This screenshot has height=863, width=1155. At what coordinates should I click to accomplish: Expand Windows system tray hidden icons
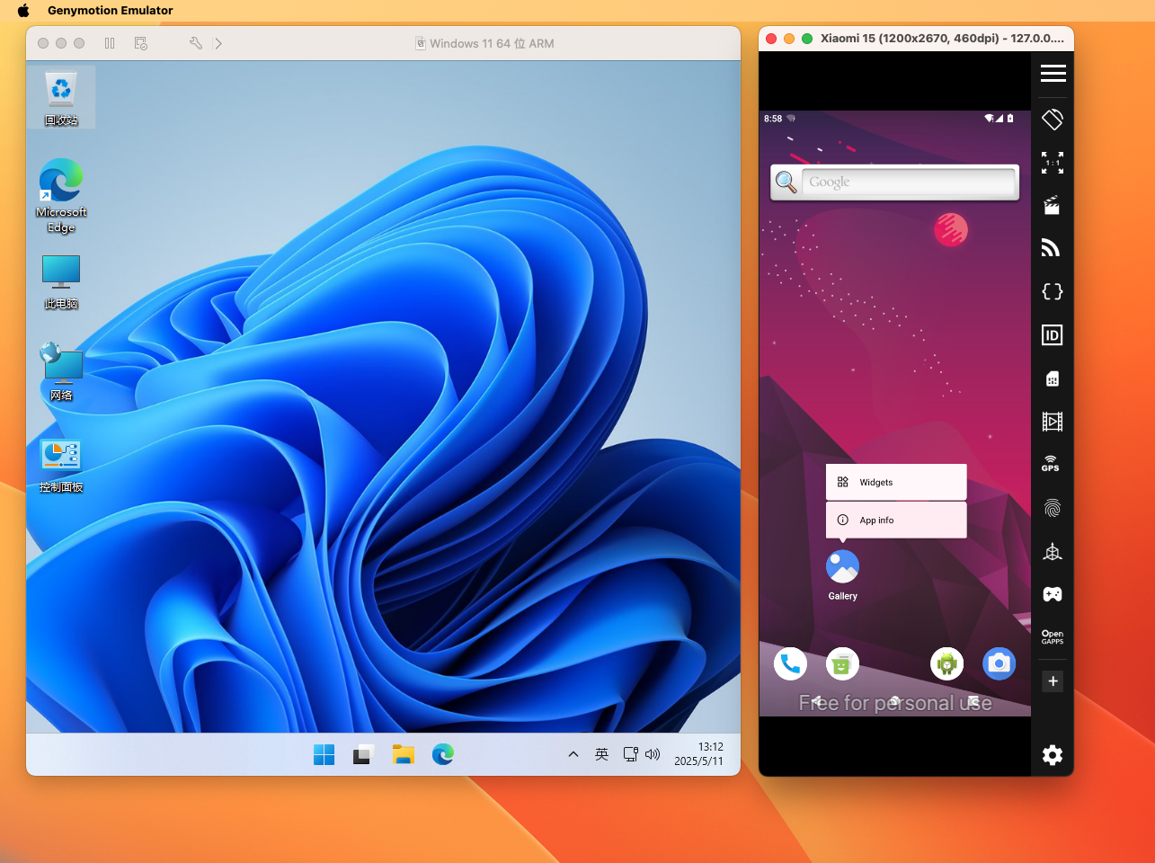tap(573, 754)
